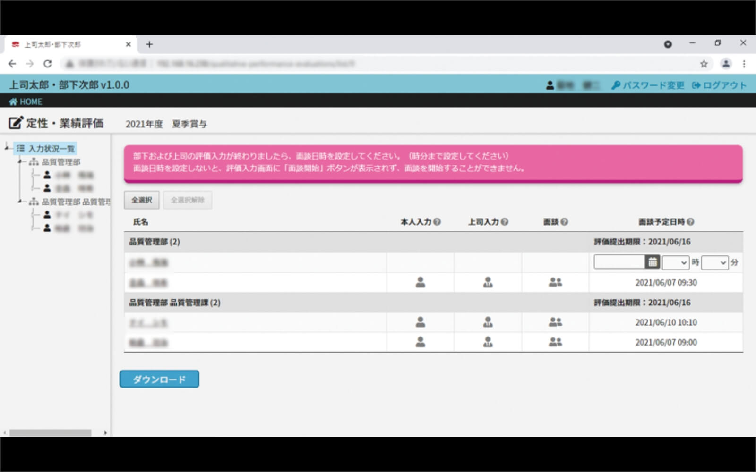
Task: Click the sidebar horizontal scrollbar
Action: pyautogui.click(x=50, y=432)
